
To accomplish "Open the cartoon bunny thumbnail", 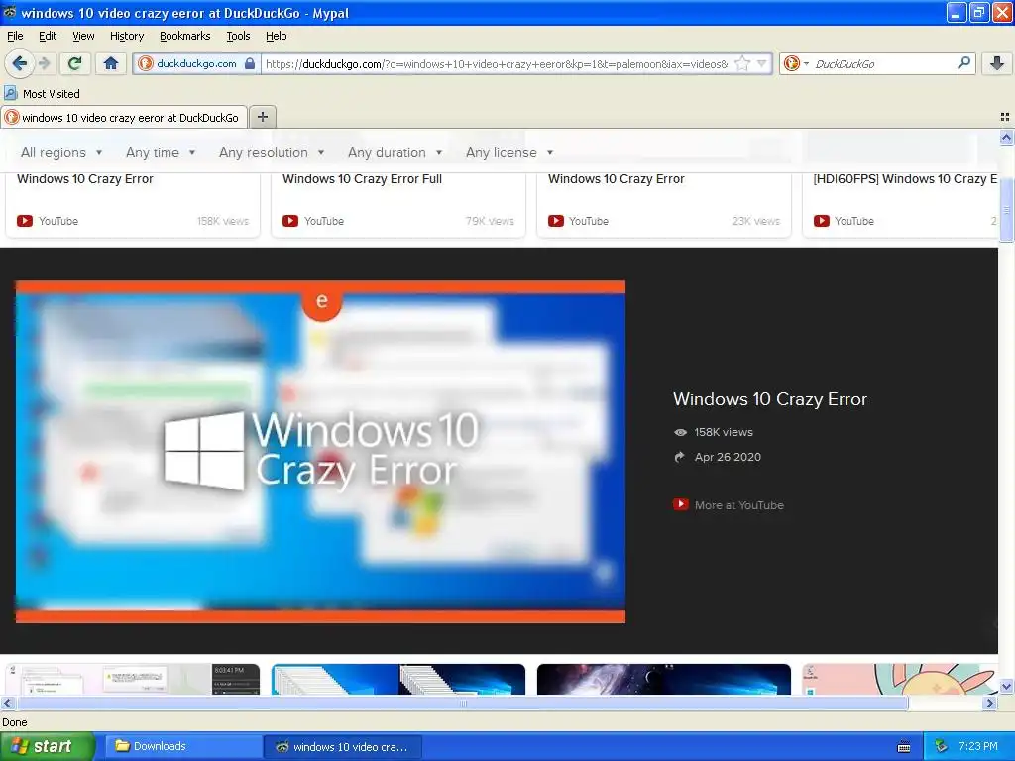I will [900, 679].
